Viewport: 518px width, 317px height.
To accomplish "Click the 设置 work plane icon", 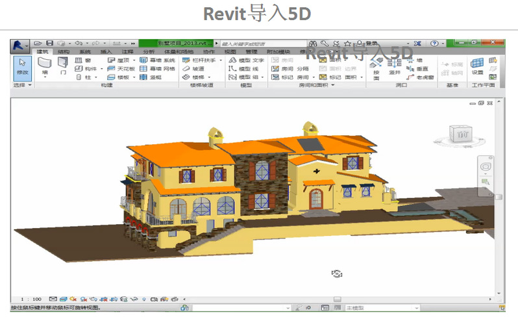I will tap(477, 66).
